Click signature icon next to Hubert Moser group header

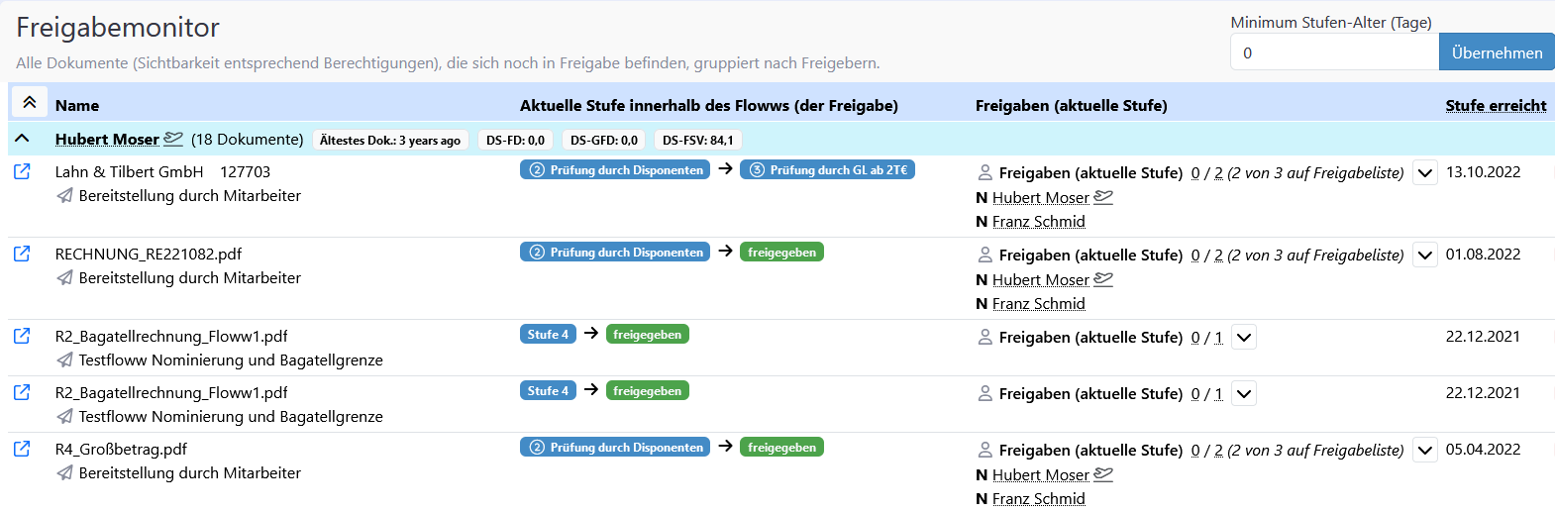click(173, 139)
